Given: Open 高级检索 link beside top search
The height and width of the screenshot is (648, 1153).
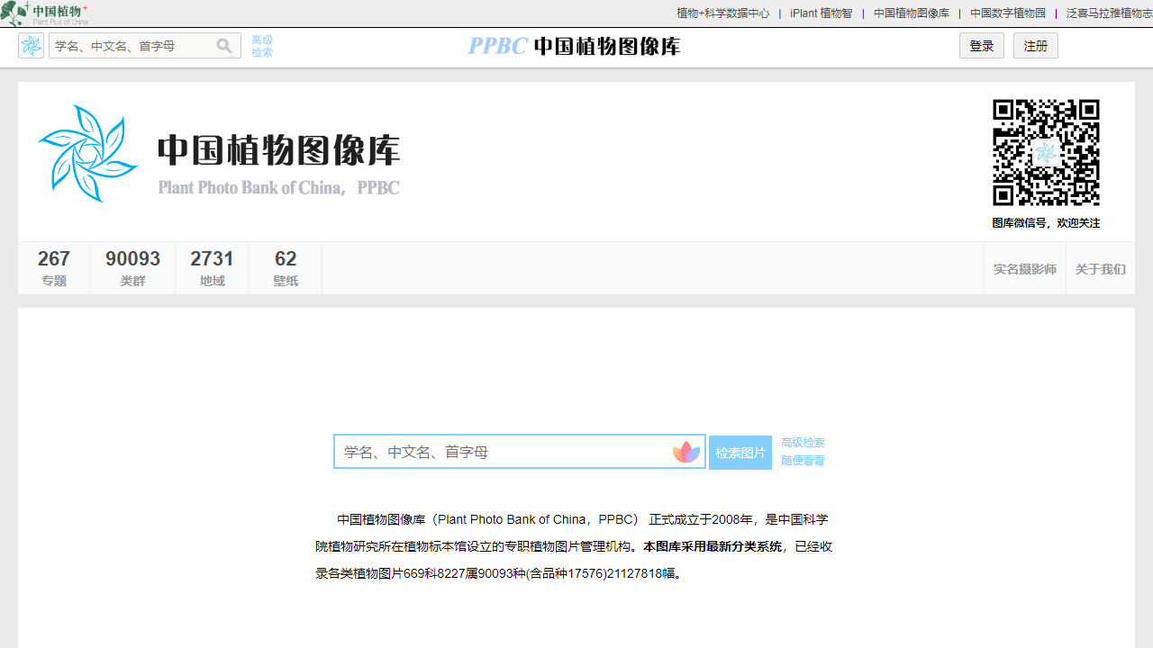Looking at the screenshot, I should [x=262, y=46].
